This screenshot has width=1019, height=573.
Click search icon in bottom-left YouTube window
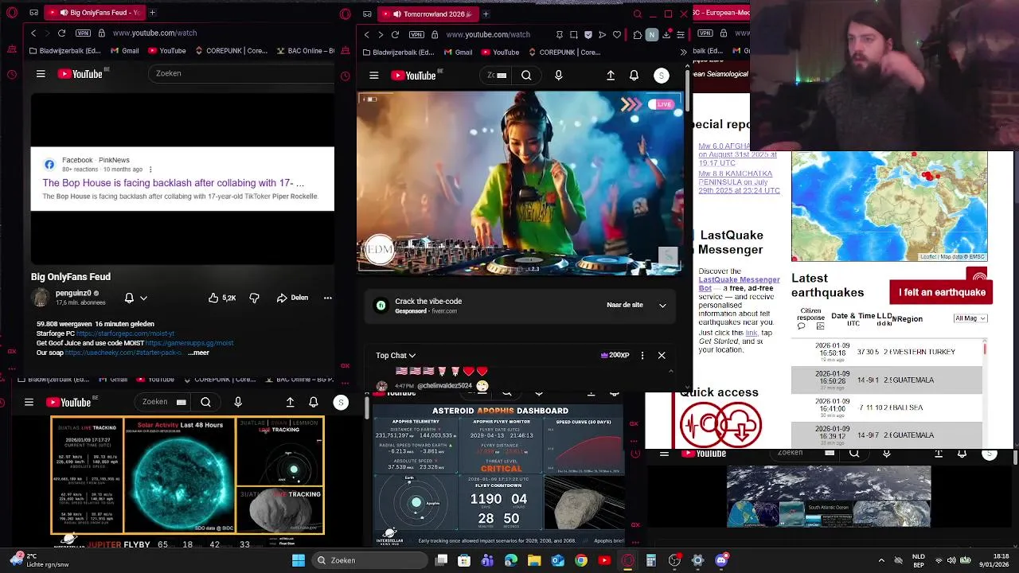[x=205, y=403]
